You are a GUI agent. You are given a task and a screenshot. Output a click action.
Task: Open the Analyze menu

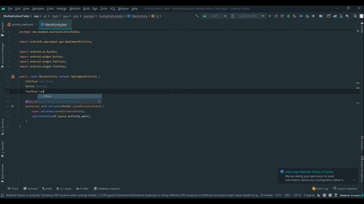[x=61, y=8]
